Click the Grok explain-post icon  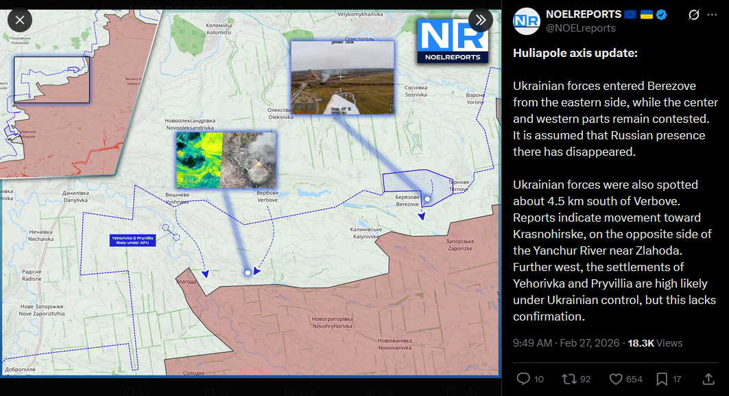click(x=693, y=15)
